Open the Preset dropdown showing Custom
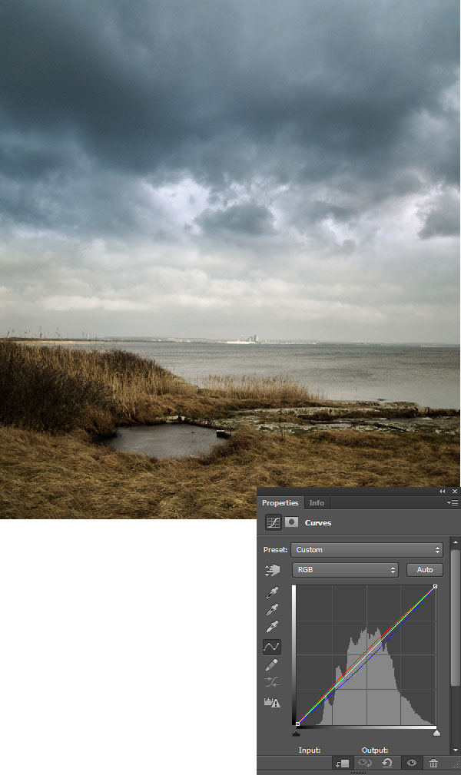This screenshot has height=775, width=461. click(366, 550)
